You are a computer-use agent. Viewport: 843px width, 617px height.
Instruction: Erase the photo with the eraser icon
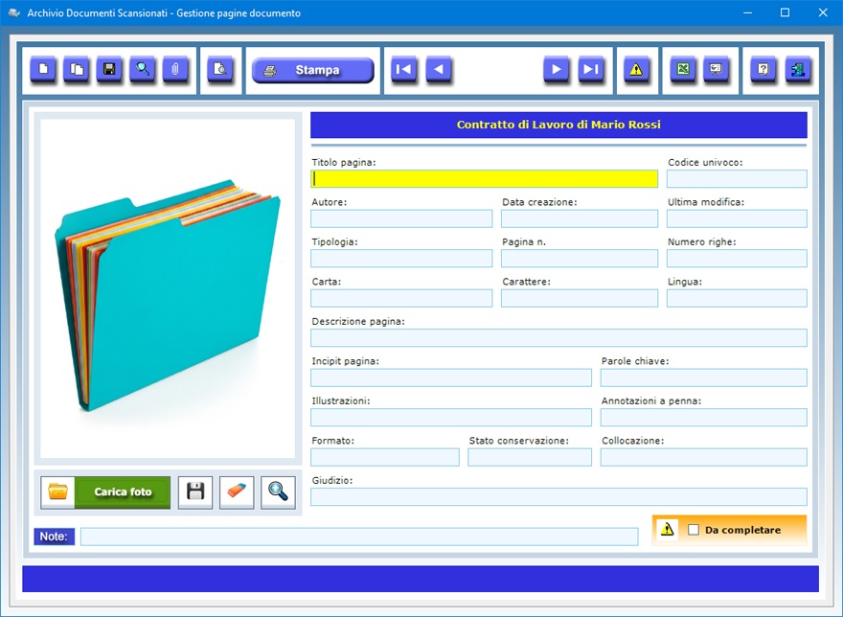(237, 492)
